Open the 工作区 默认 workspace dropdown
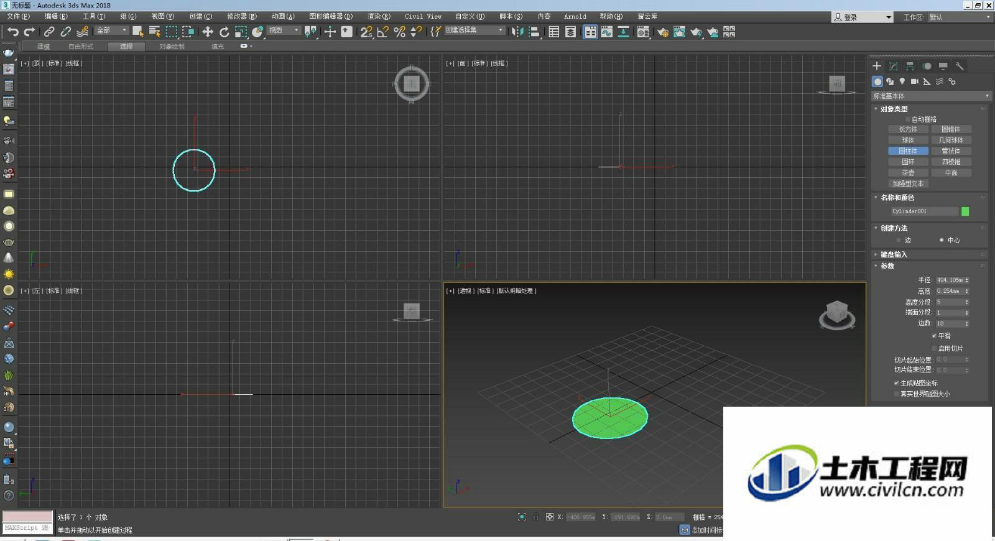 [x=959, y=17]
